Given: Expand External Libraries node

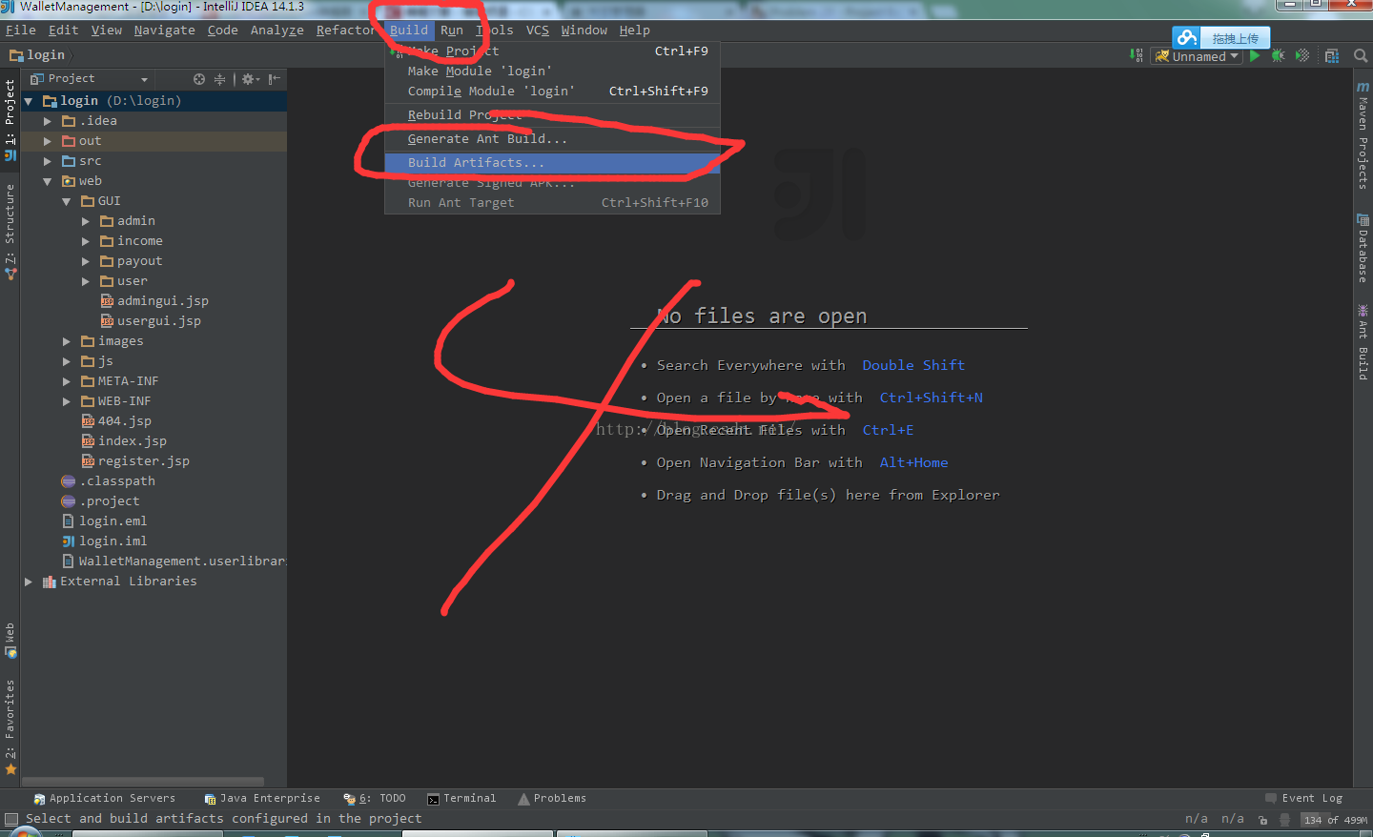Looking at the screenshot, I should 29,582.
